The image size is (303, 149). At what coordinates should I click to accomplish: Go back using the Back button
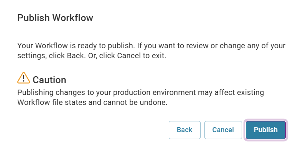click(x=184, y=130)
